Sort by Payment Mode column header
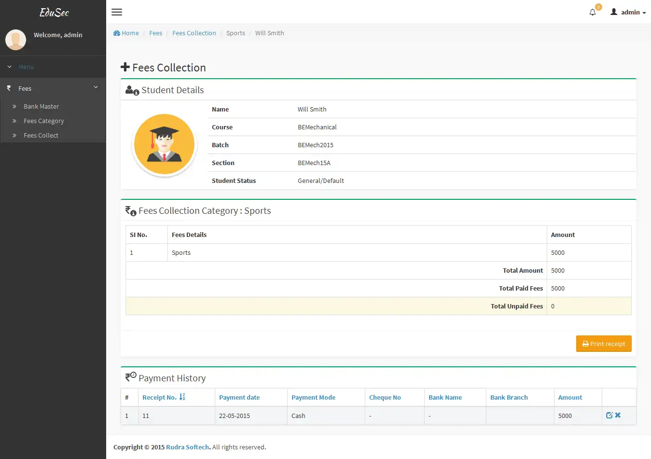651x459 pixels. (313, 397)
